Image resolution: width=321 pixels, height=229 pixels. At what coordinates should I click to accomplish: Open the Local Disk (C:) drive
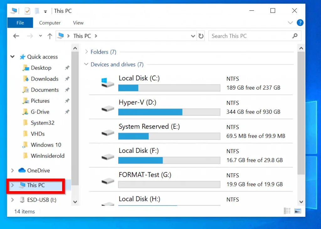[139, 78]
